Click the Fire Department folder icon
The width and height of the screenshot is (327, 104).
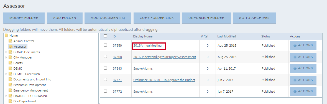point(10,102)
